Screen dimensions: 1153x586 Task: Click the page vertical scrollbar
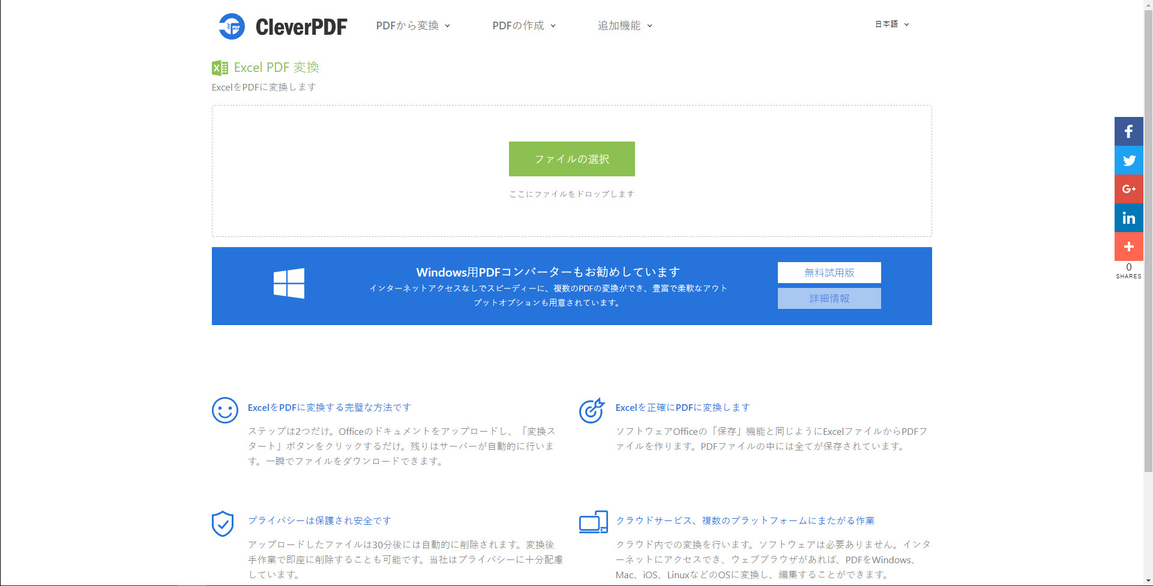coord(1148,240)
